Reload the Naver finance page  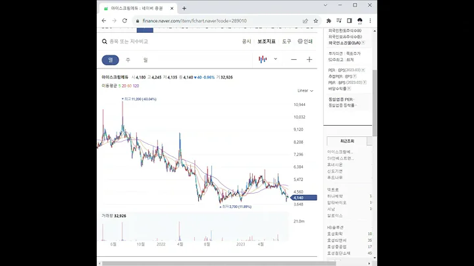124,20
